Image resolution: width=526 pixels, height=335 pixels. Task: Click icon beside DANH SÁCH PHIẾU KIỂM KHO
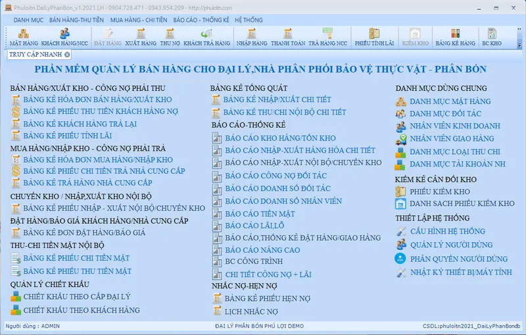coord(400,203)
